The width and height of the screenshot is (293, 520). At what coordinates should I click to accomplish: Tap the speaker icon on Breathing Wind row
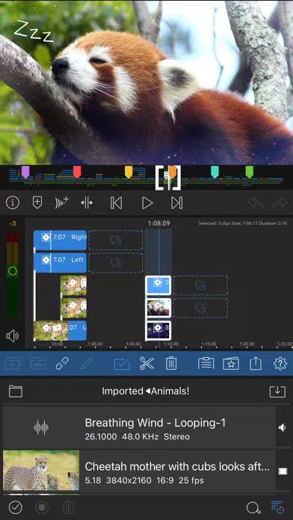tap(283, 428)
